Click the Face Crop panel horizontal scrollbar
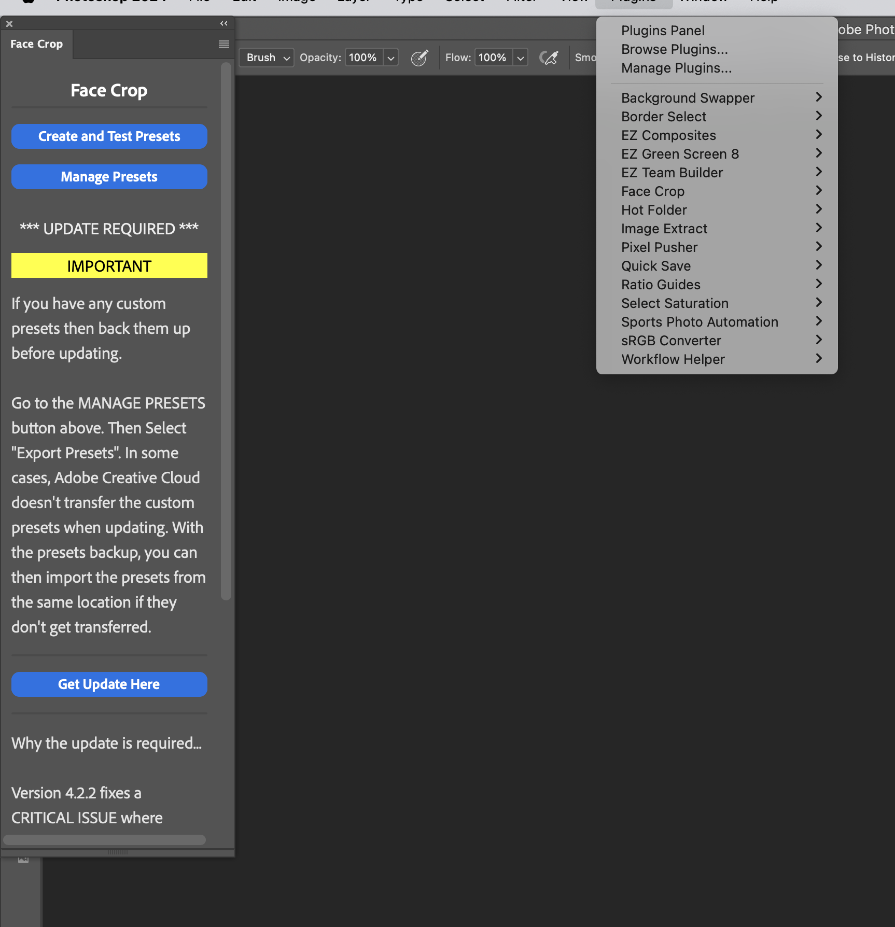Screen dimensions: 895x927 click(104, 839)
